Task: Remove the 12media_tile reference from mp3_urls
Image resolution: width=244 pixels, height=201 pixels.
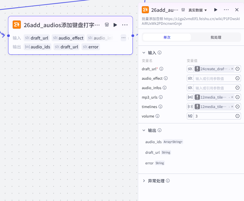Action: [232, 97]
